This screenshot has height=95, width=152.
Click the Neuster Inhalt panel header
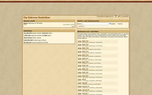pyautogui.click(x=49, y=21)
